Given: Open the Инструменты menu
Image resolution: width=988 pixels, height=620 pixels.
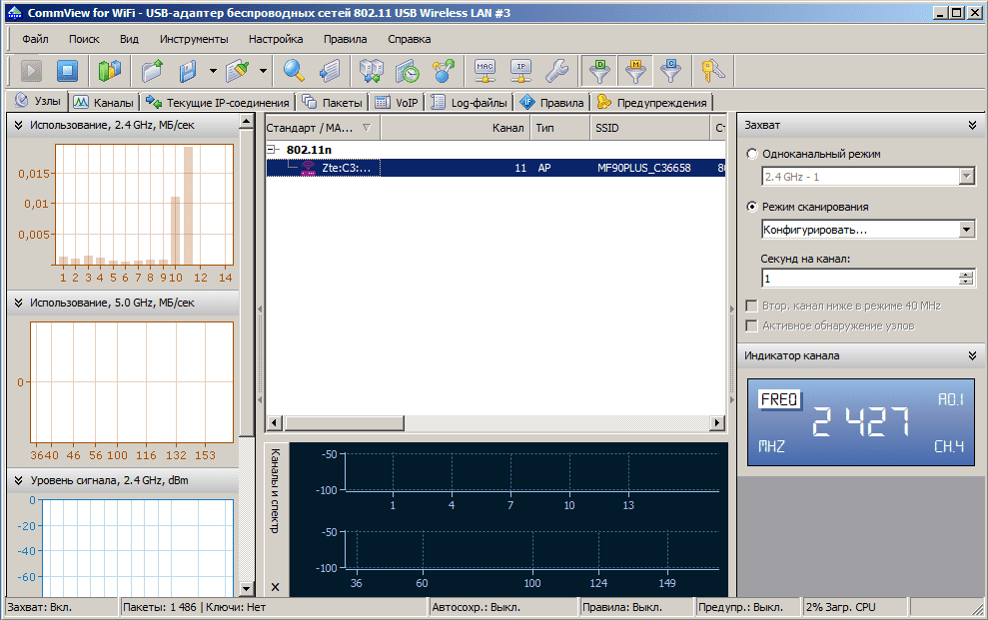Looking at the screenshot, I should 194,39.
